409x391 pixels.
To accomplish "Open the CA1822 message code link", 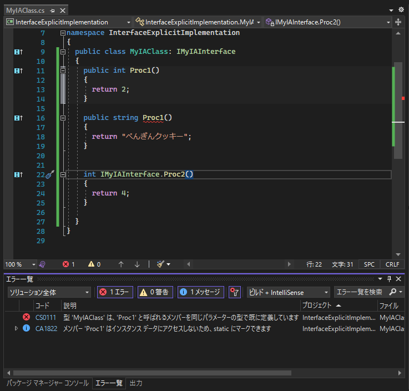I will click(x=46, y=329).
